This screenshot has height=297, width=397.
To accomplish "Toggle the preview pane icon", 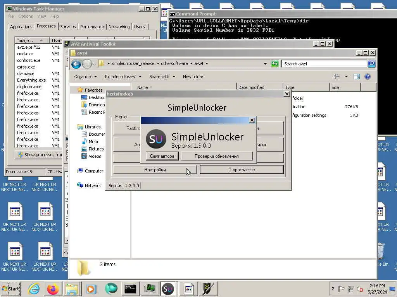I will pyautogui.click(x=357, y=77).
